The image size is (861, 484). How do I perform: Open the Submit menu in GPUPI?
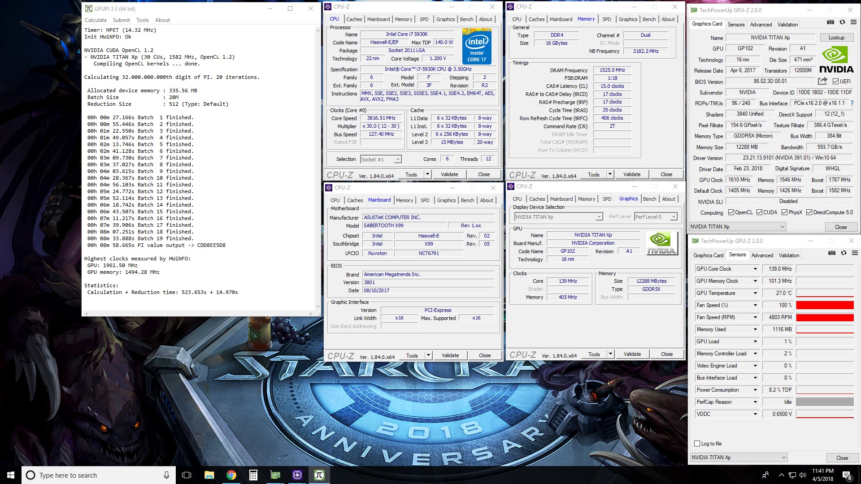(x=121, y=20)
